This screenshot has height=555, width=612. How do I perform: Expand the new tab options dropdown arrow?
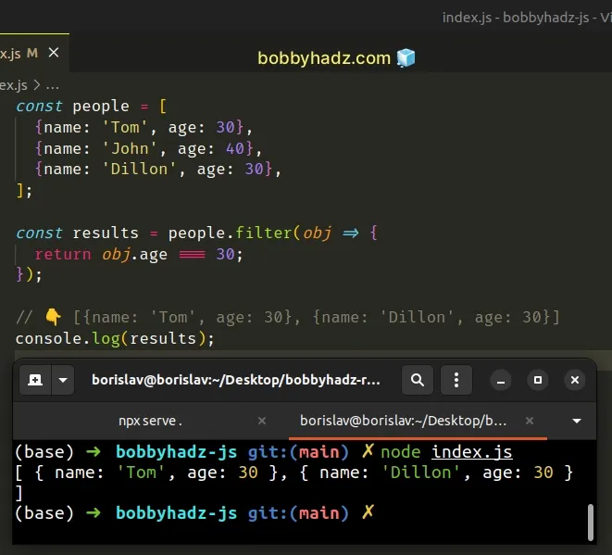click(63, 380)
